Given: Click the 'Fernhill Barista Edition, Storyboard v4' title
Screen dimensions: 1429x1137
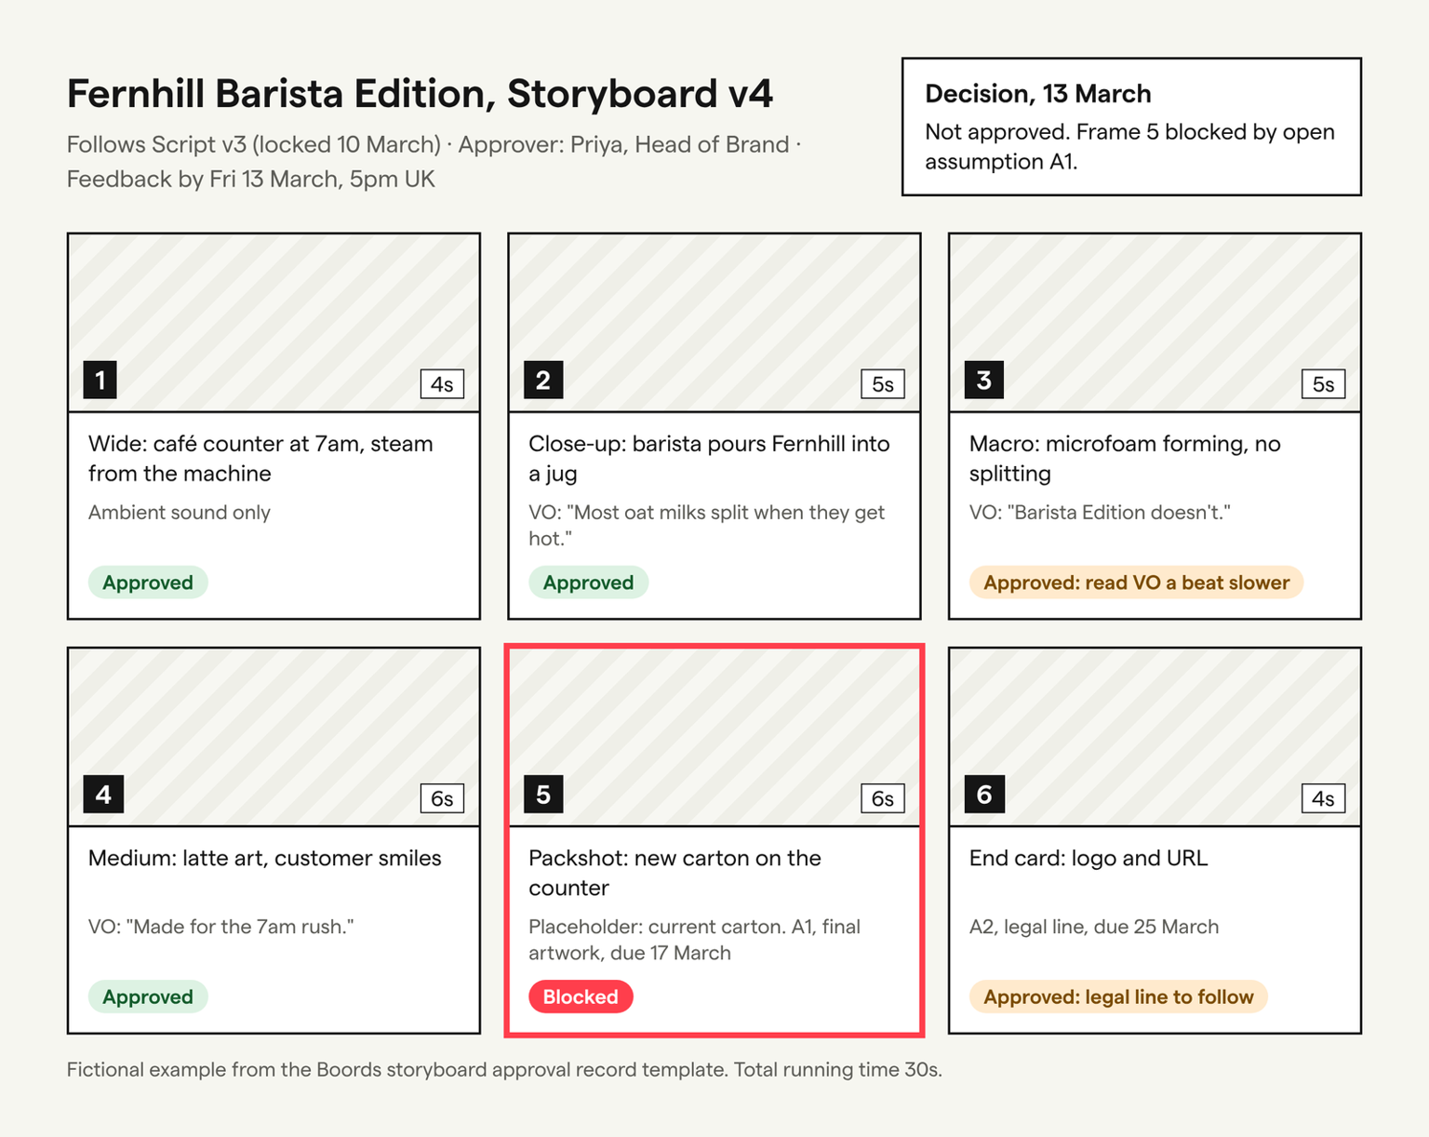Looking at the screenshot, I should pos(420,94).
